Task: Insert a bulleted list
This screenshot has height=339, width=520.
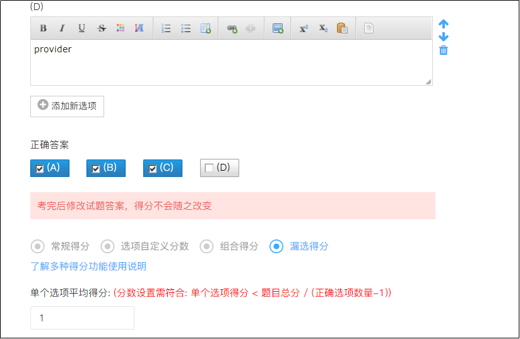Action: pyautogui.click(x=186, y=28)
